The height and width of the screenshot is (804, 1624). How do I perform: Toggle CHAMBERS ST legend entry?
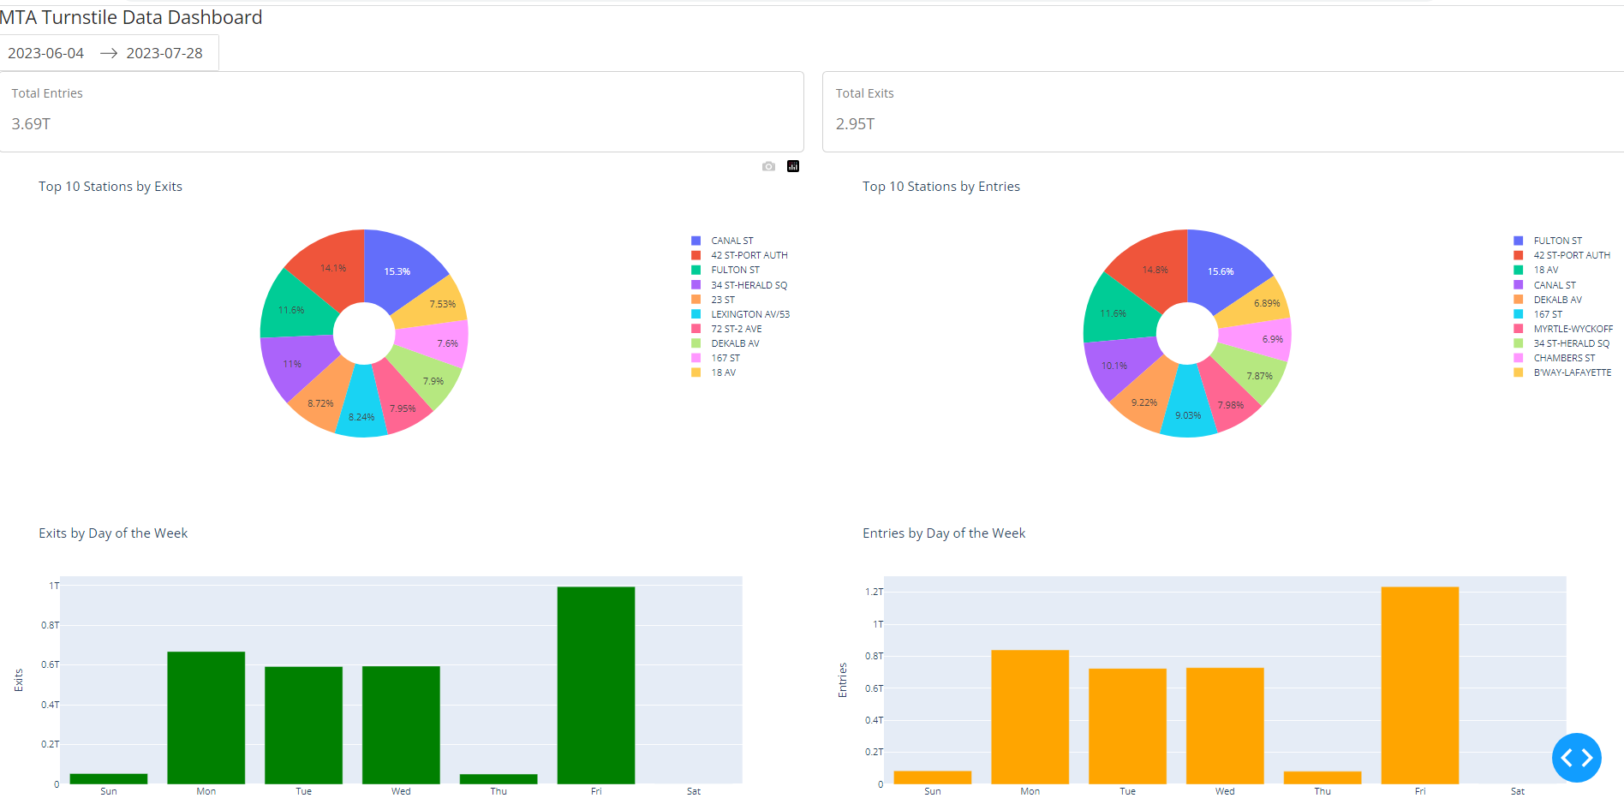[x=1555, y=358]
